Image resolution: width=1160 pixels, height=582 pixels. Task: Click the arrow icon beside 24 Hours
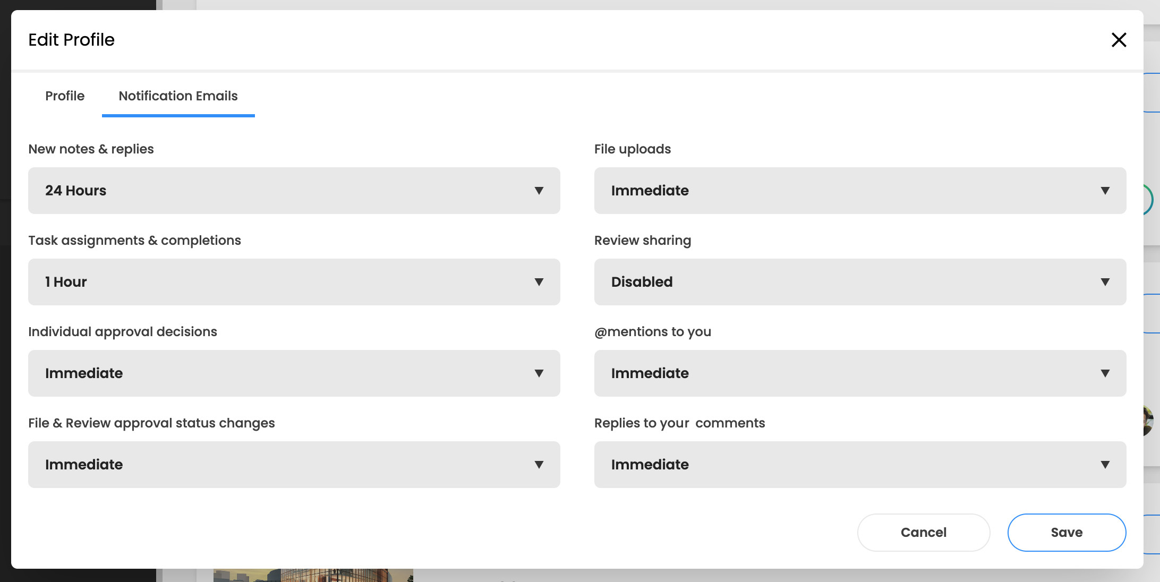click(x=539, y=191)
